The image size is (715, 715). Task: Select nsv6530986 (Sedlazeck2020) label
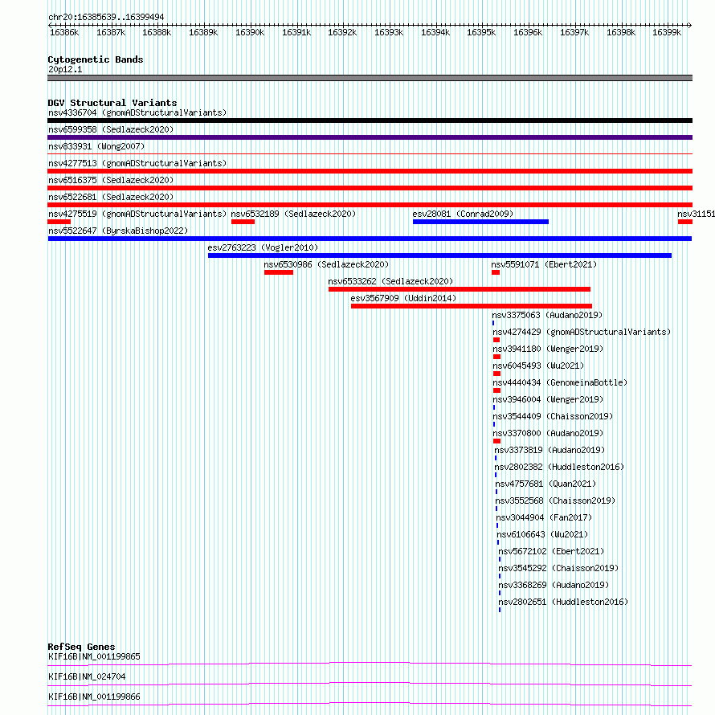(x=326, y=264)
